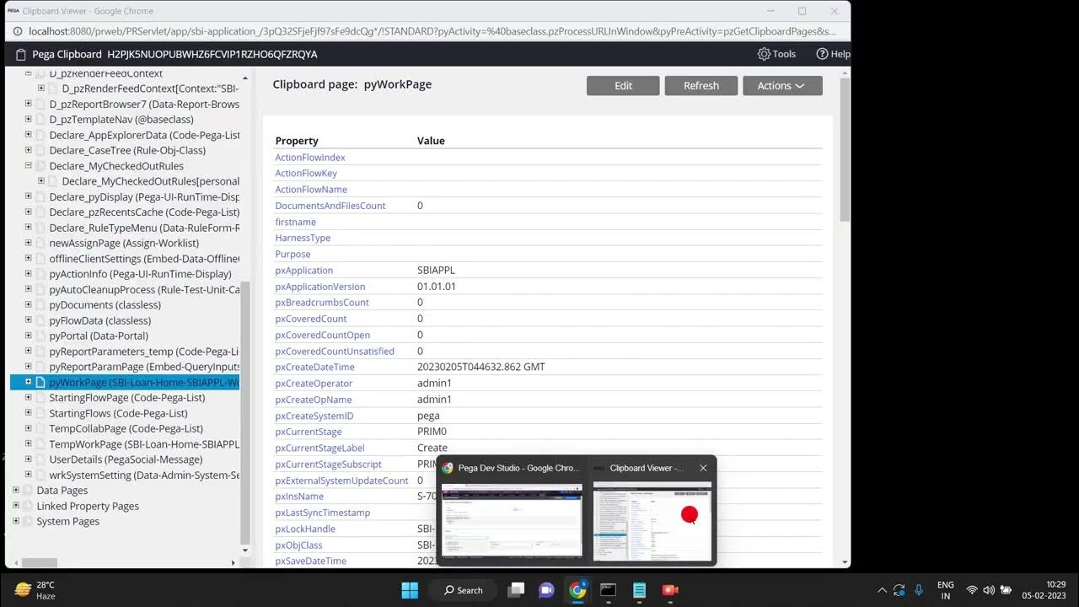1079x607 pixels.
Task: Select StartingFlows (Code-Pega-List) page
Action: [118, 413]
